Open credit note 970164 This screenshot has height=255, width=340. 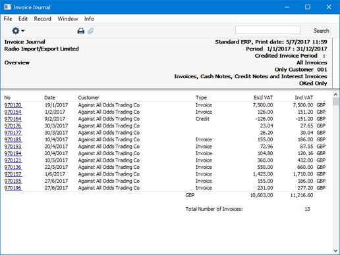[x=13, y=119]
